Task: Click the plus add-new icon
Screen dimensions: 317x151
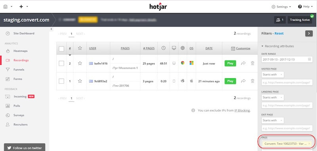Action: pos(21,6)
